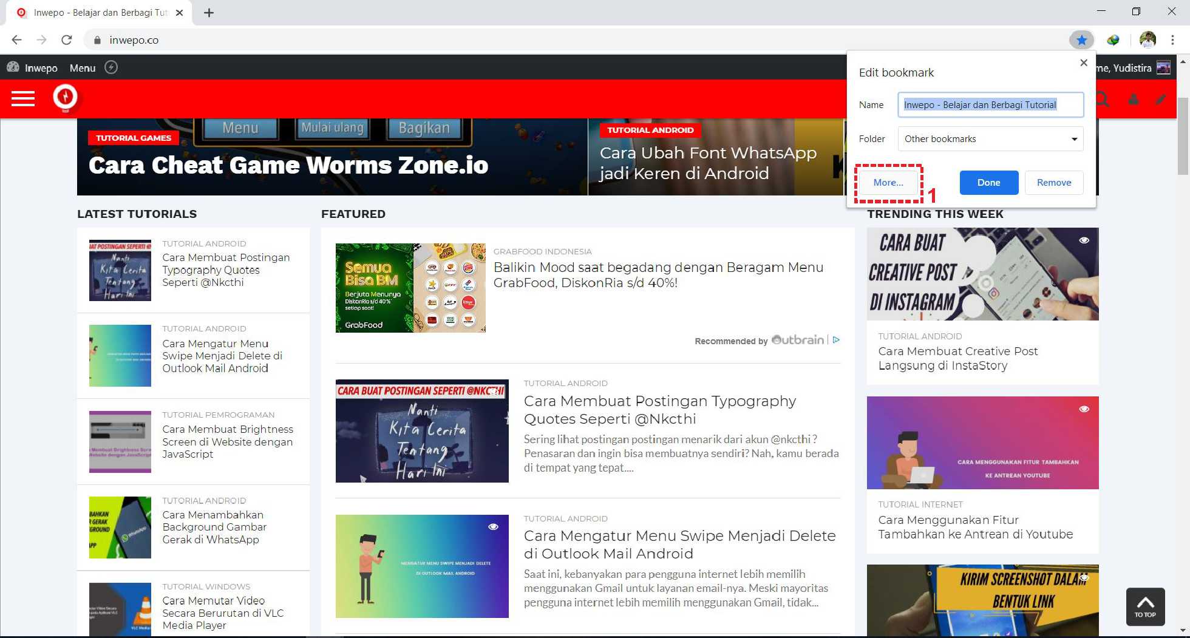Click the page vertical scrollbar thumb
1190x638 pixels.
coord(1183,135)
